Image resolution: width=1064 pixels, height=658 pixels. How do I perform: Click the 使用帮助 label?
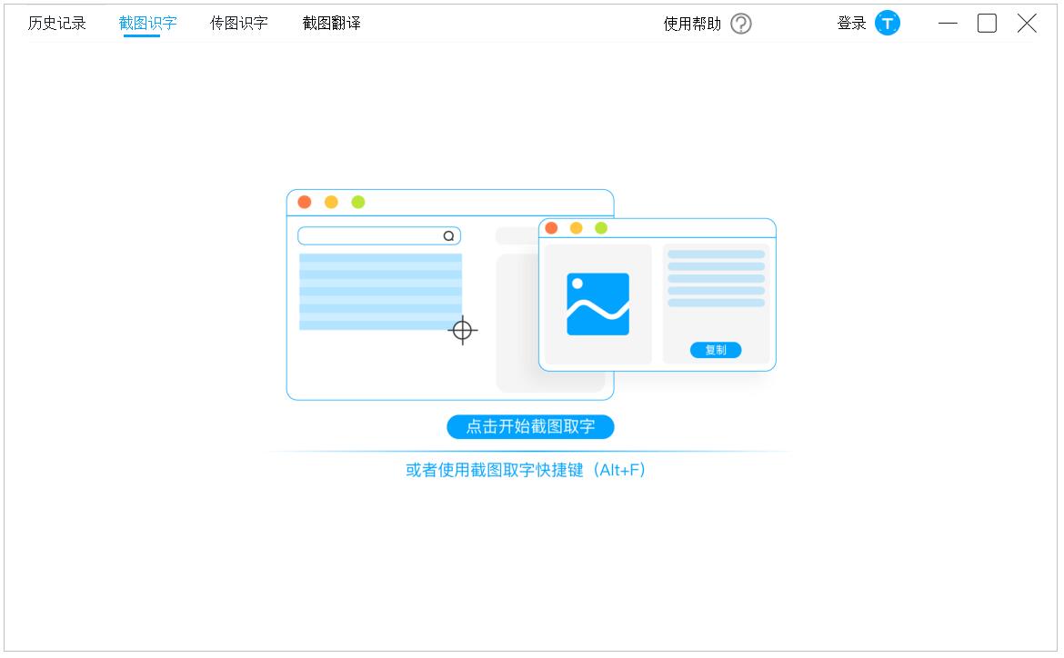690,23
